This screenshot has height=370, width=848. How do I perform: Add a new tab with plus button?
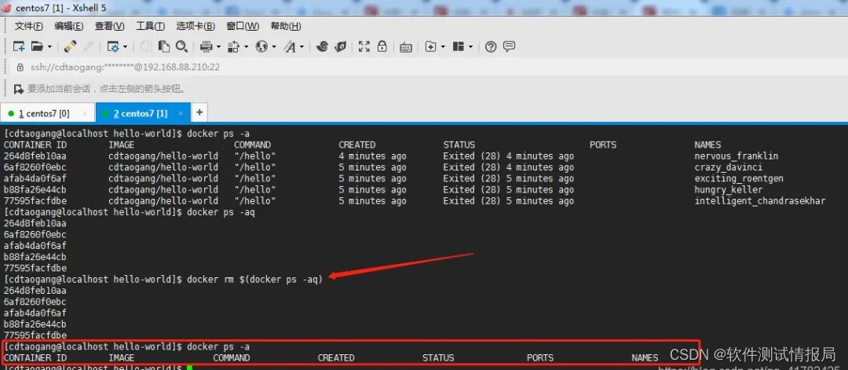coord(199,112)
